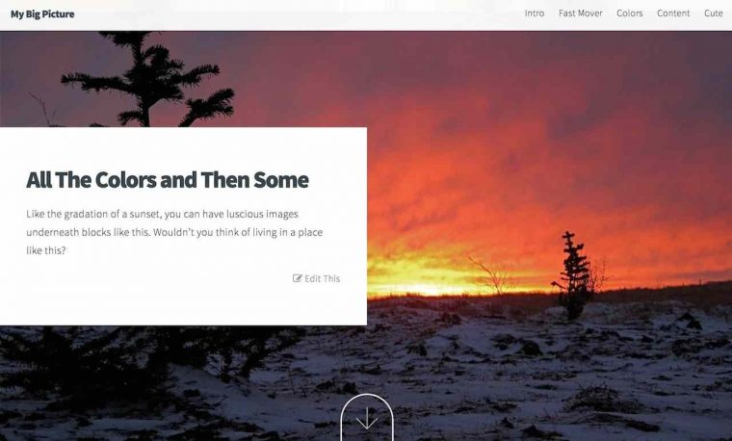Jump to the Fast Mover section
Viewport: 732px width, 441px height.
click(x=580, y=13)
